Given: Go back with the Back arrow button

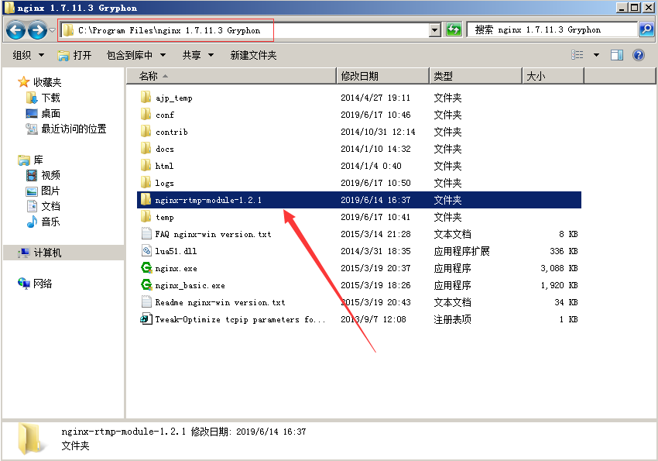Looking at the screenshot, I should (16, 30).
